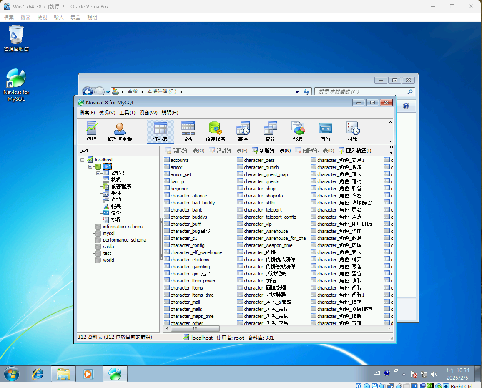Viewport: 482px width, 388px height.
Task: Click Windows Start button
Action: coord(12,374)
